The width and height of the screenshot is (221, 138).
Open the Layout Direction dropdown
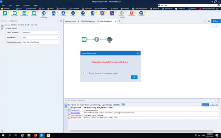(41, 32)
